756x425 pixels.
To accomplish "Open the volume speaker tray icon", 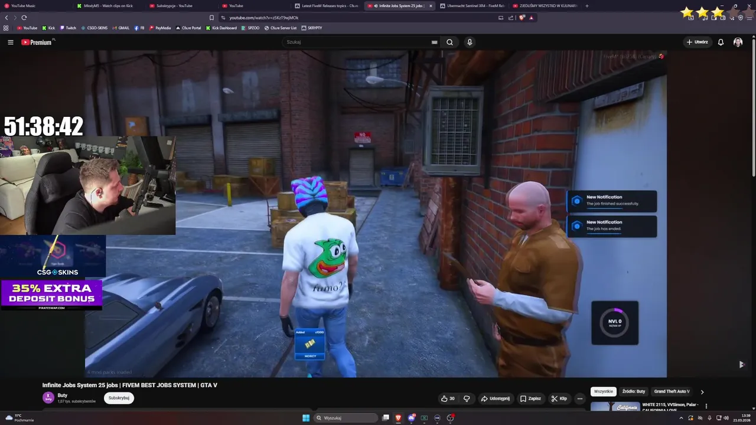I will pyautogui.click(x=726, y=418).
